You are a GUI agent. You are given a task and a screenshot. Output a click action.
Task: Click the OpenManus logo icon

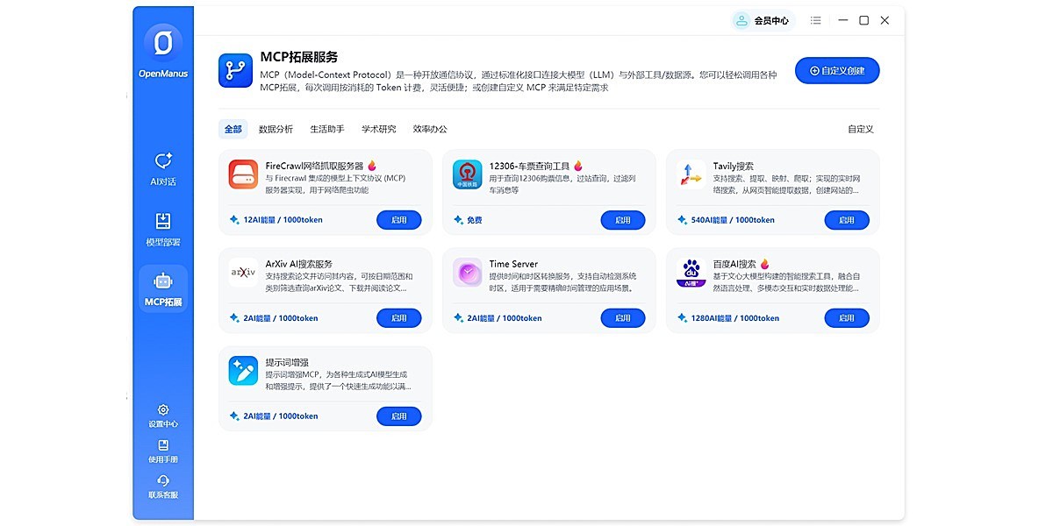tap(163, 42)
